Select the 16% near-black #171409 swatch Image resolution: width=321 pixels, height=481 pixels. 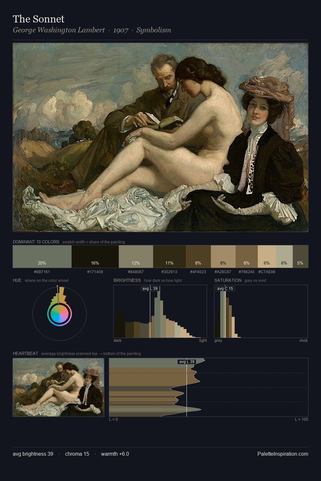click(x=95, y=257)
